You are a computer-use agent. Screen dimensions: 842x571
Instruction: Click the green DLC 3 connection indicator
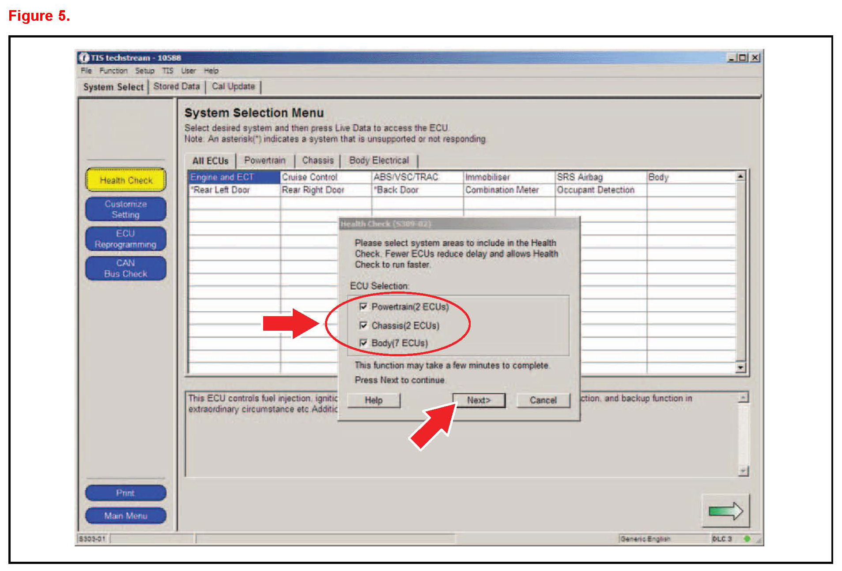click(x=747, y=538)
